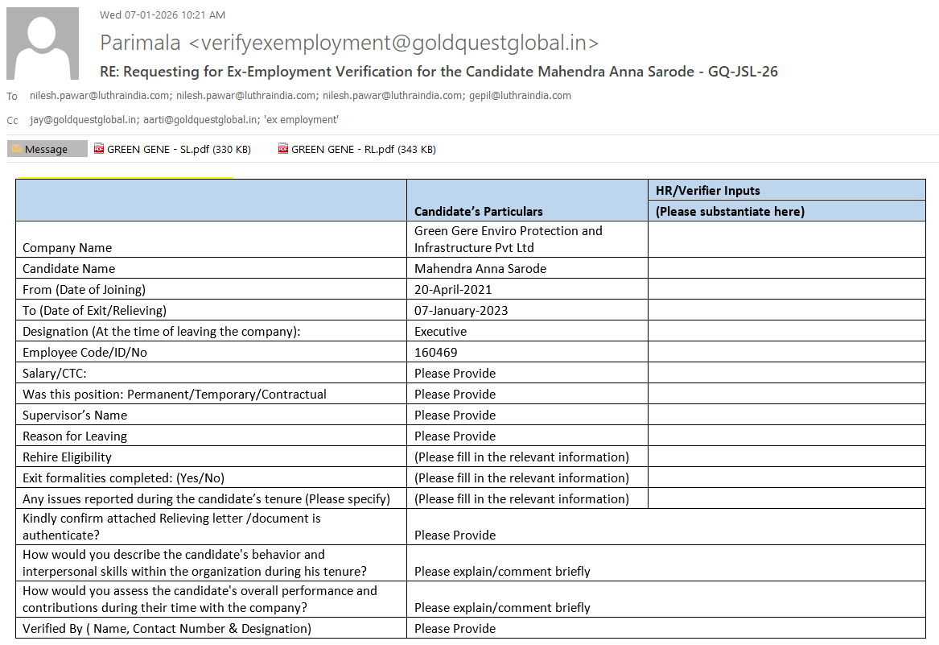This screenshot has width=939, height=645.
Task: Select the 'ex employment' Cc recipient
Action: point(301,120)
